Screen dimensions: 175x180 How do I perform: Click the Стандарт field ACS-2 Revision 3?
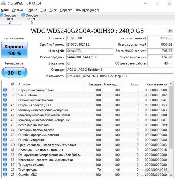coord(120,70)
